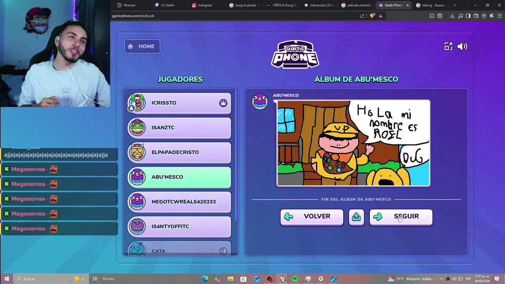Click the players list scrollbar
This screenshot has height=284, width=505.
click(236, 156)
